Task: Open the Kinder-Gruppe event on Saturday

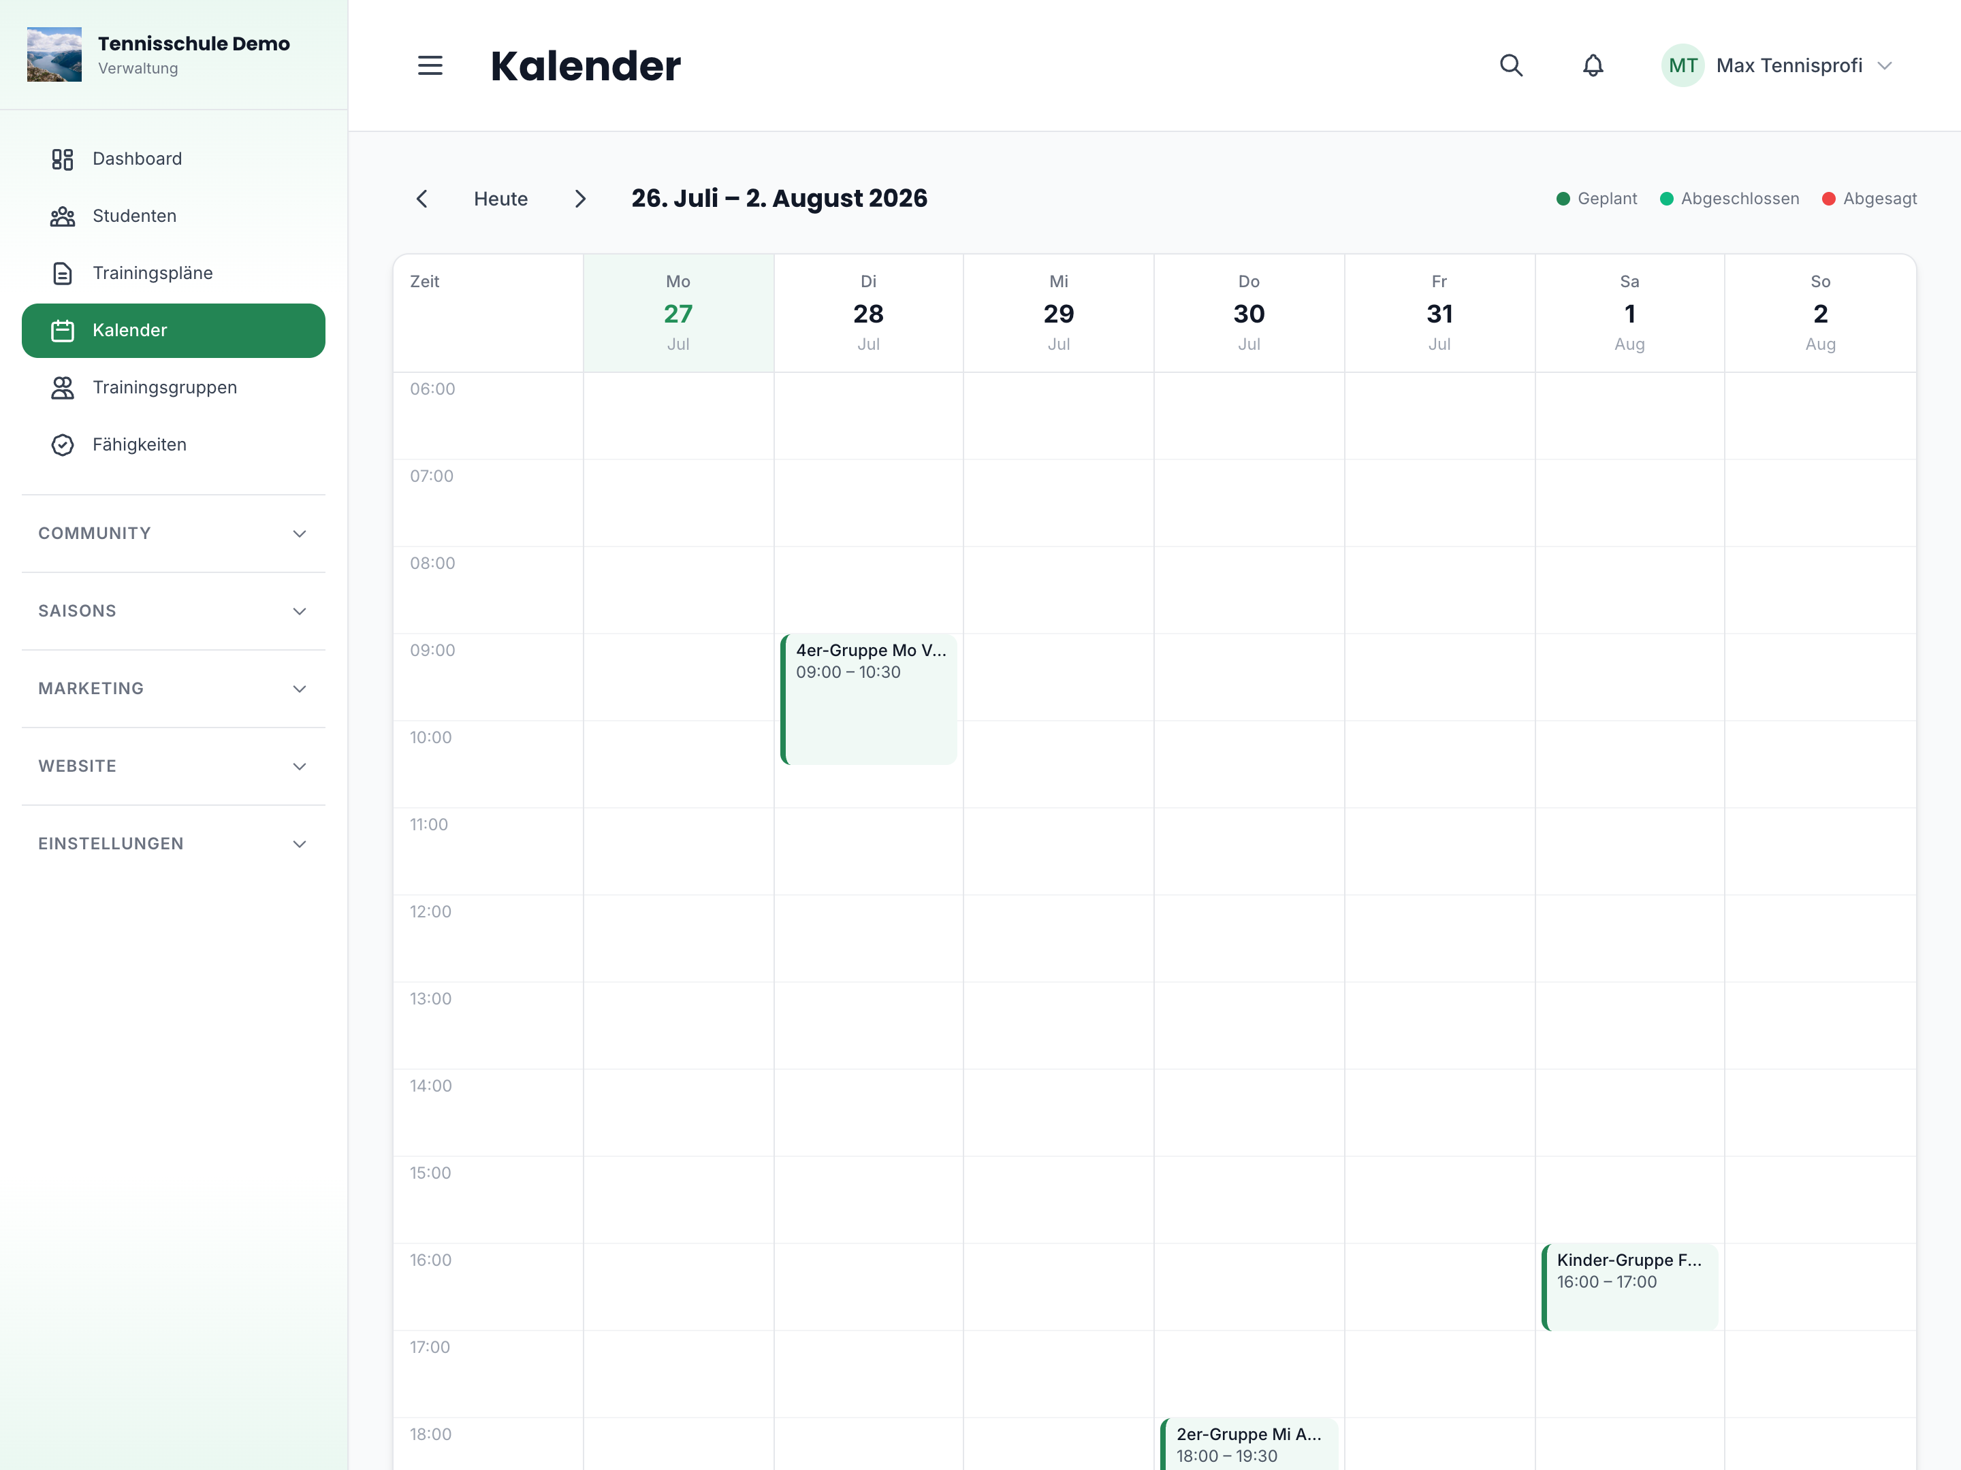Action: (x=1629, y=1288)
